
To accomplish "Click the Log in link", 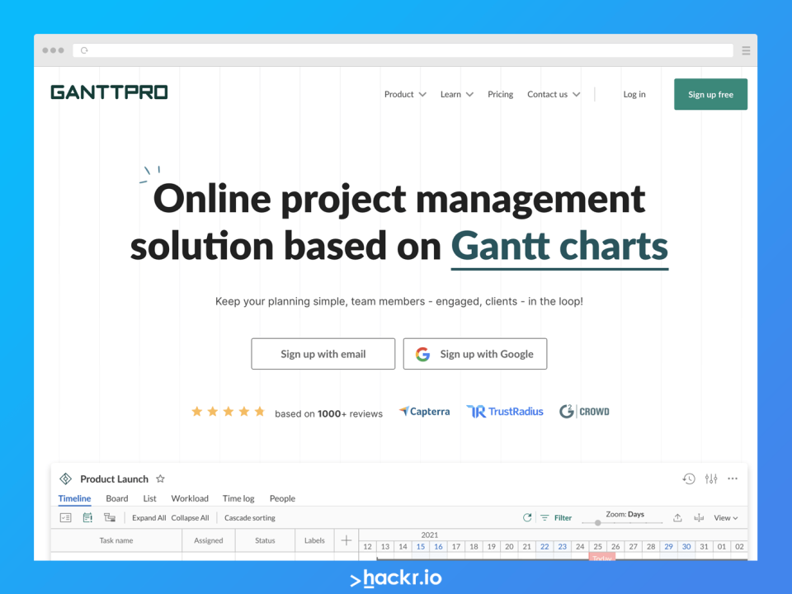I will [x=634, y=94].
